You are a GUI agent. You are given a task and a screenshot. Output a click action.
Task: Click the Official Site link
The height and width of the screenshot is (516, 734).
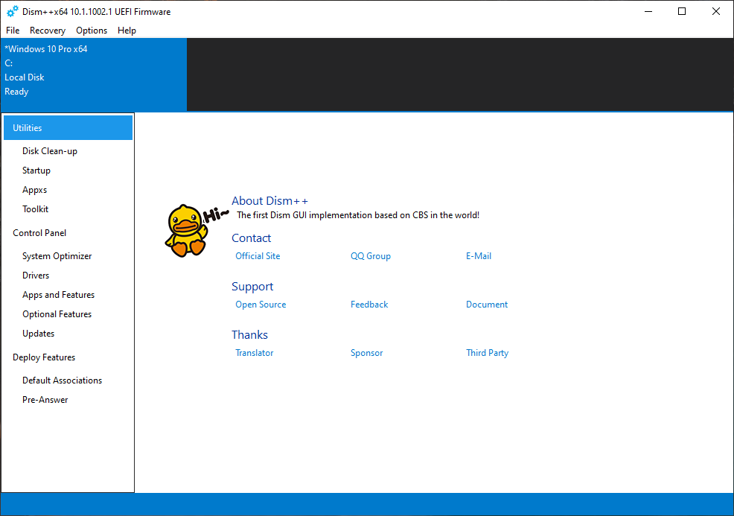258,256
